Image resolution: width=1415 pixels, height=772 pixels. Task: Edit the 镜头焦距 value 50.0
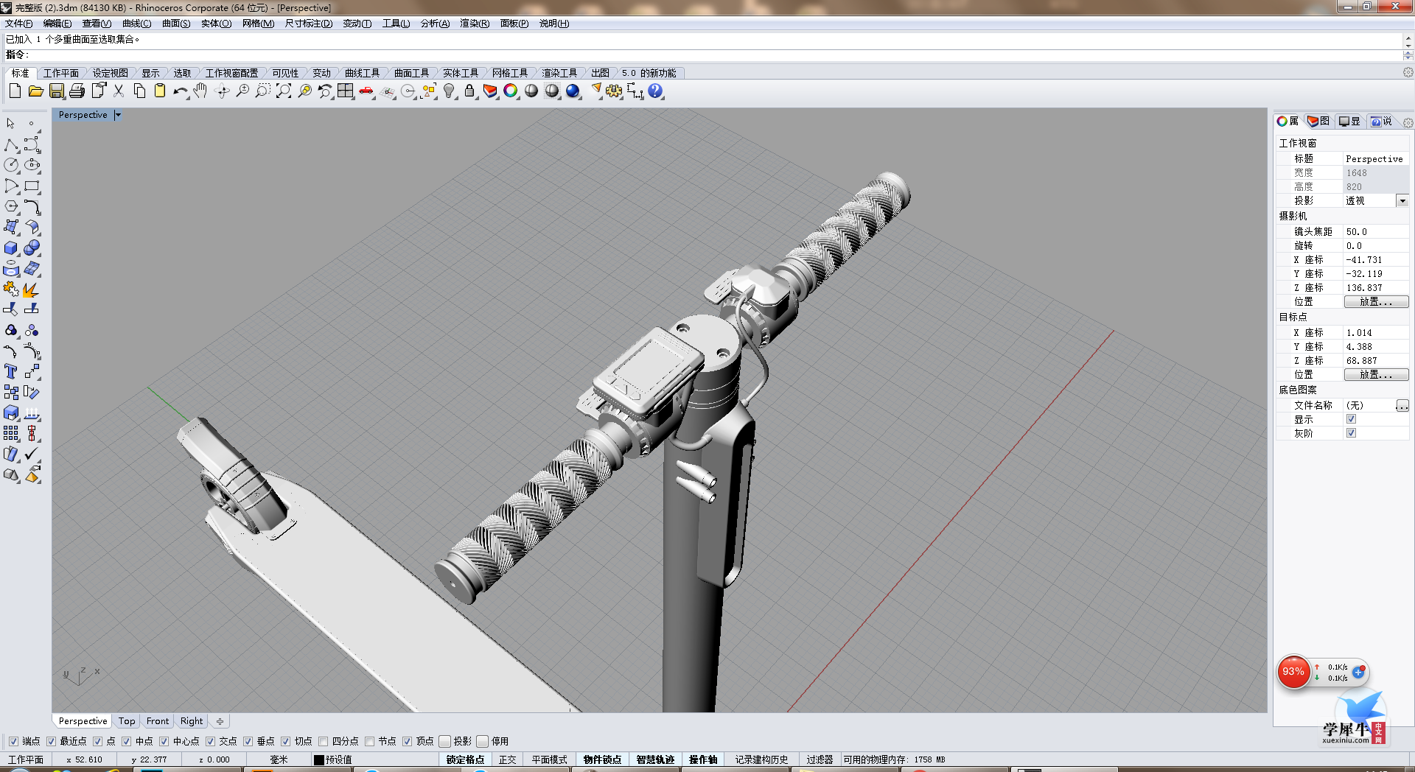(x=1375, y=231)
